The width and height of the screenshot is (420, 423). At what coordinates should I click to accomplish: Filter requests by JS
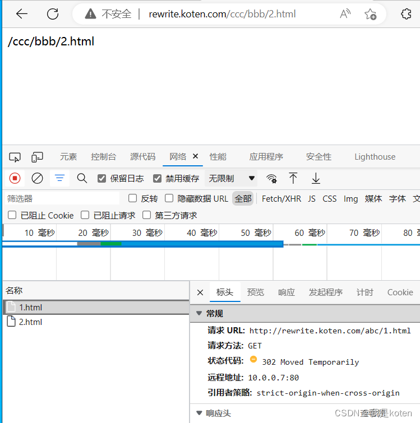pos(311,199)
